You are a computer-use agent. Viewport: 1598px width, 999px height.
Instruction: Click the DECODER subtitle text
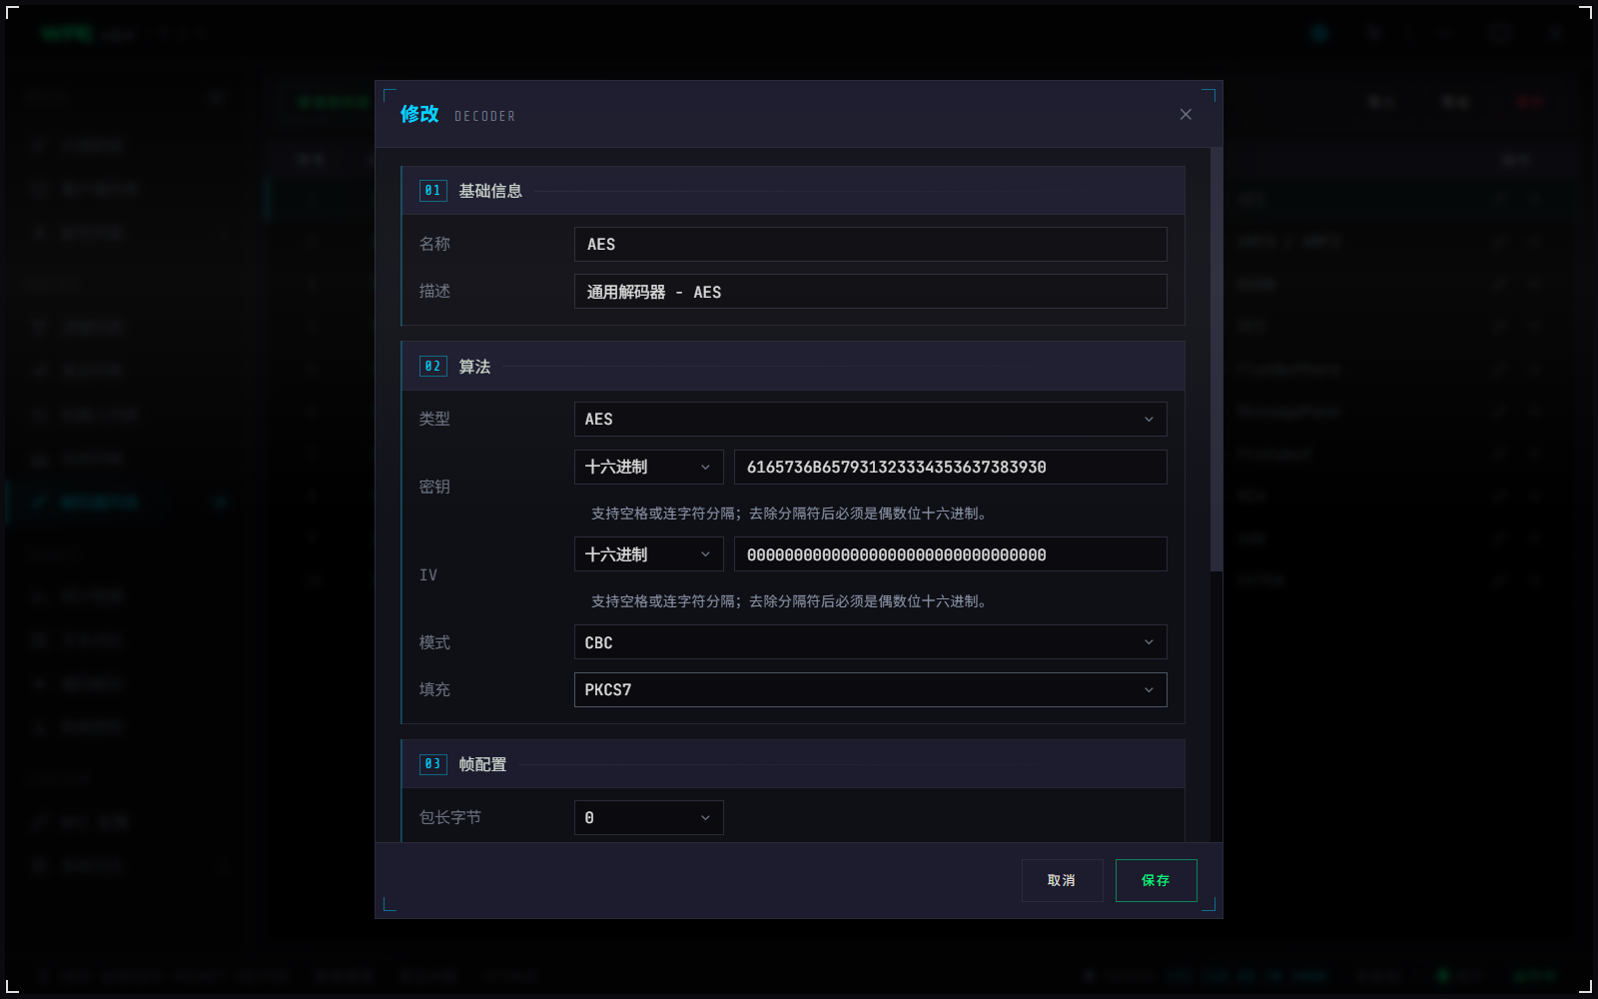coord(485,116)
